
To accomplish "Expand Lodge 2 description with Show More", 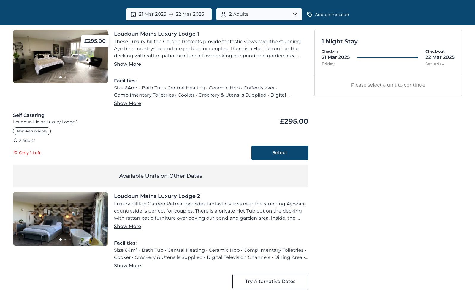I will [127, 227].
